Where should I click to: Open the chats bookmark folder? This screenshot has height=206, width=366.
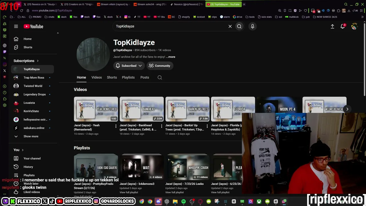[49, 17]
